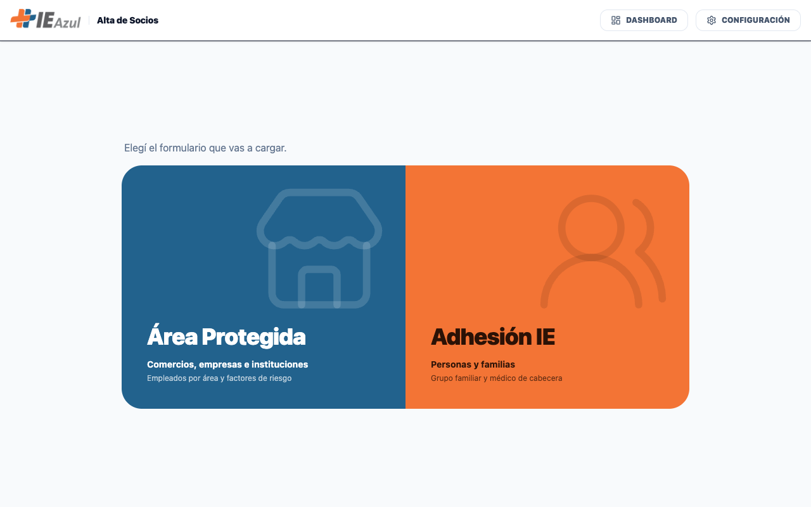811x507 pixels.
Task: Select the Área Protegida heading
Action: pyautogui.click(x=226, y=337)
